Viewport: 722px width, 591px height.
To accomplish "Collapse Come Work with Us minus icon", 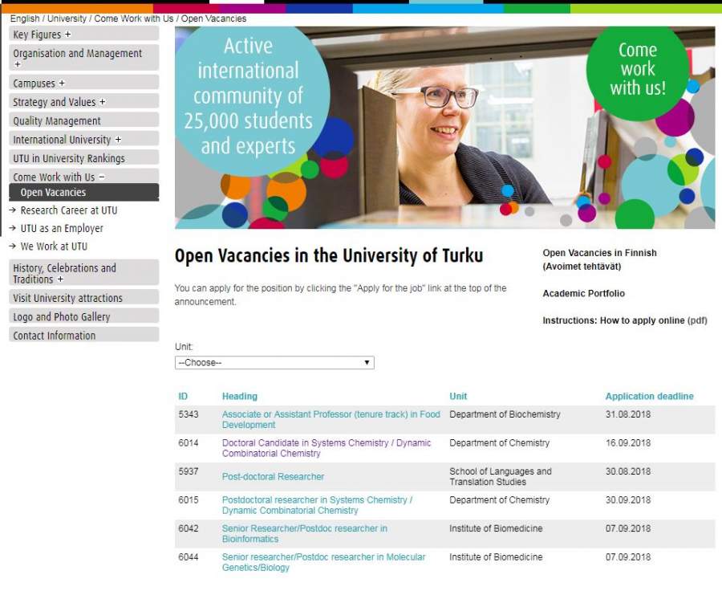I will click(x=102, y=177).
